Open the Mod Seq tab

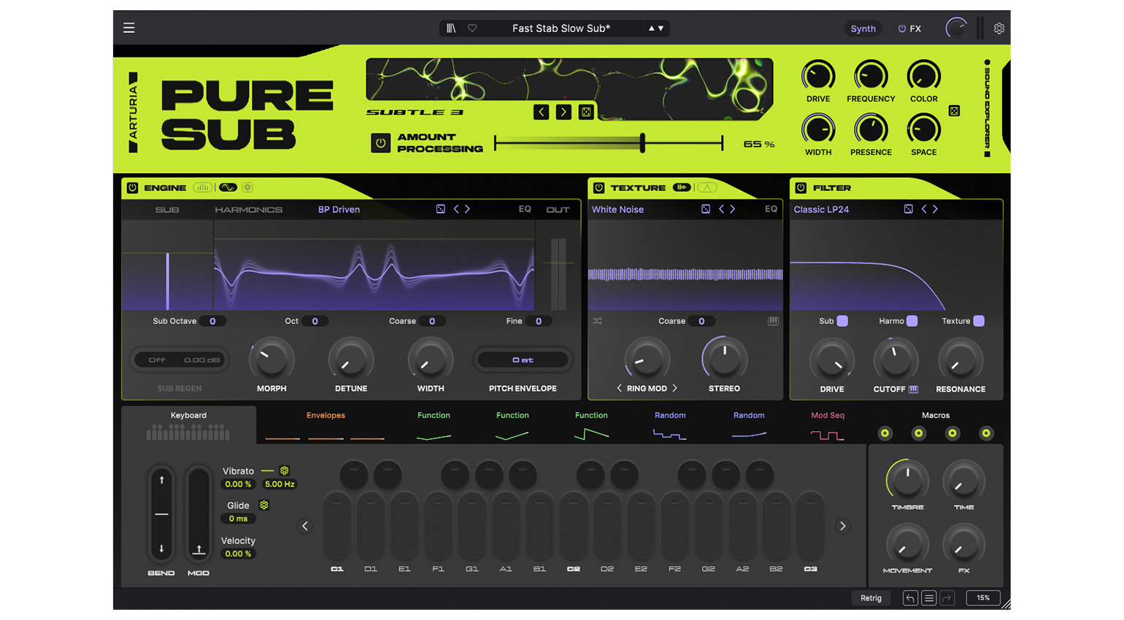(828, 425)
